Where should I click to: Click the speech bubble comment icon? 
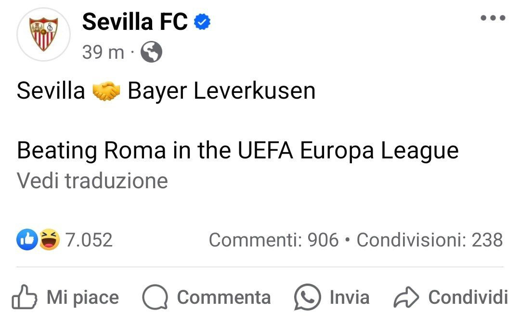[155, 297]
